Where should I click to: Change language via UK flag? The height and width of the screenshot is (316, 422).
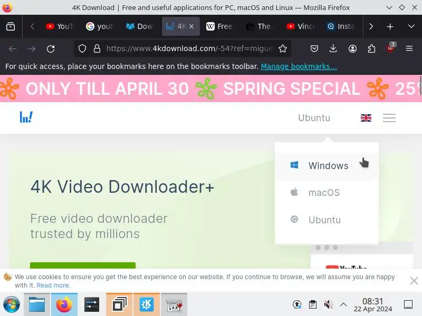coord(366,118)
